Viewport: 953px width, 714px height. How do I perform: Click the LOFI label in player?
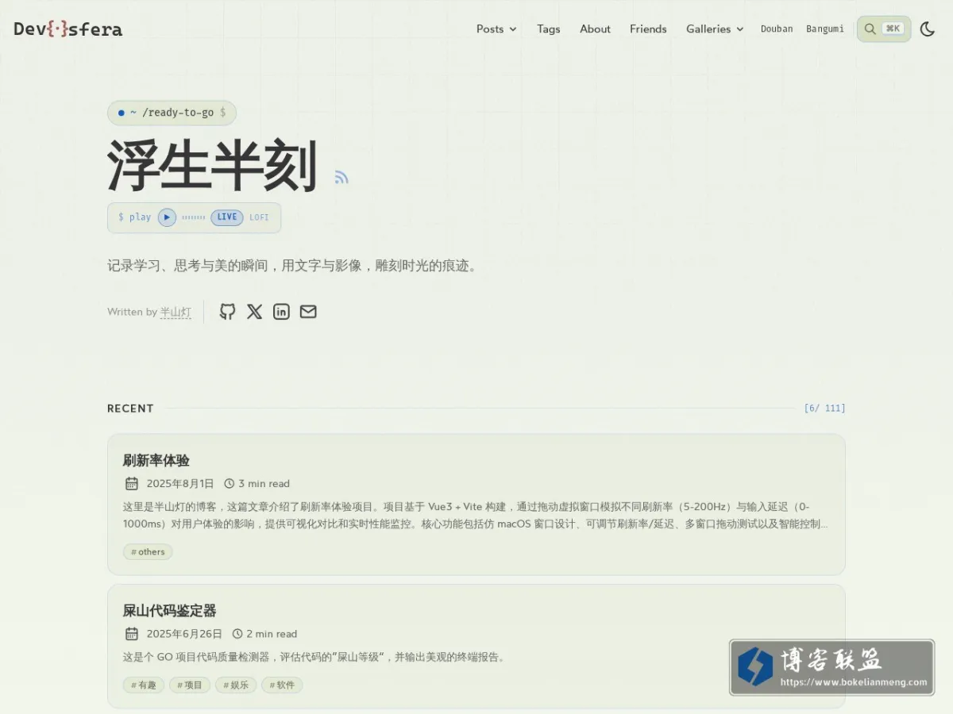click(260, 217)
